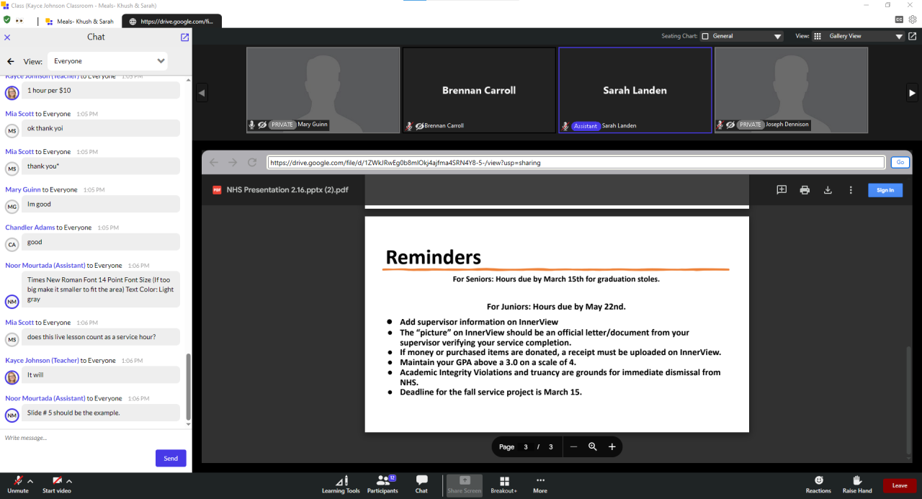922x499 pixels.
Task: Select Mary Guinn's video tile
Action: click(x=323, y=90)
